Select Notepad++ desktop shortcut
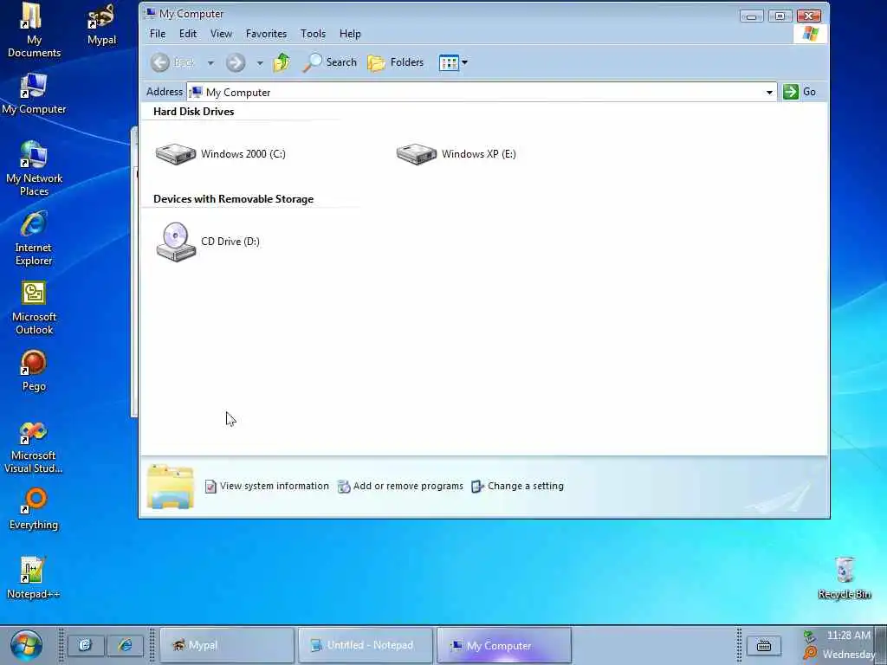 (x=33, y=578)
